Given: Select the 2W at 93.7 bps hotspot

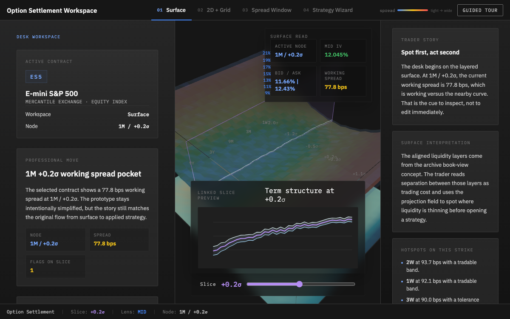Looking at the screenshot, I should [445, 266].
